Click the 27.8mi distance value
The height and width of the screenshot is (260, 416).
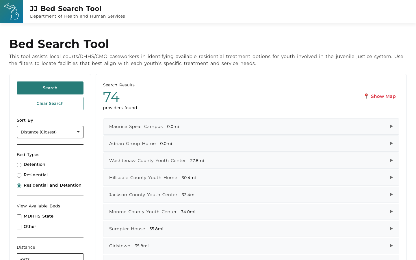tap(197, 161)
